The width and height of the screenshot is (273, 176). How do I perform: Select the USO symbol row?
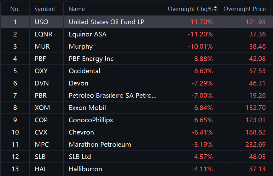click(x=41, y=22)
